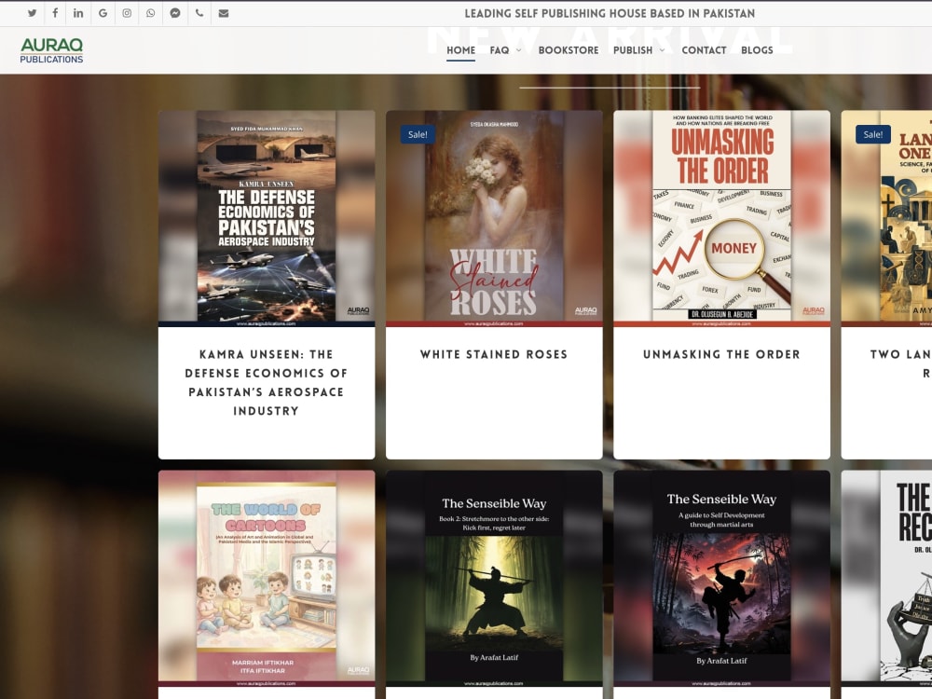The height and width of the screenshot is (699, 932).
Task: Expand the FAQ dropdown chevron
Action: [519, 50]
